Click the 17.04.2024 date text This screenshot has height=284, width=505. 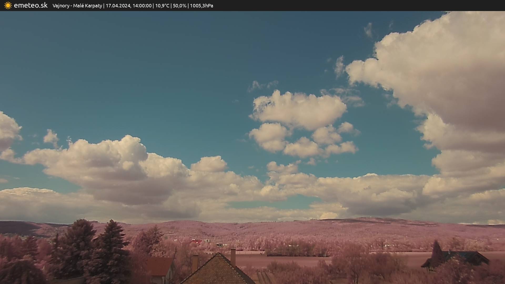click(x=118, y=6)
